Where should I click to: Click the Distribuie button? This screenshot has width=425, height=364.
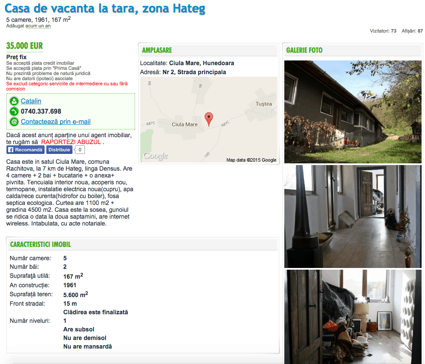[x=59, y=150]
